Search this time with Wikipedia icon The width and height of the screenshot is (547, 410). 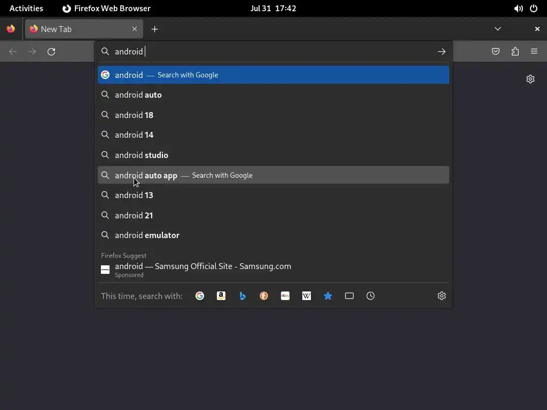(x=306, y=296)
